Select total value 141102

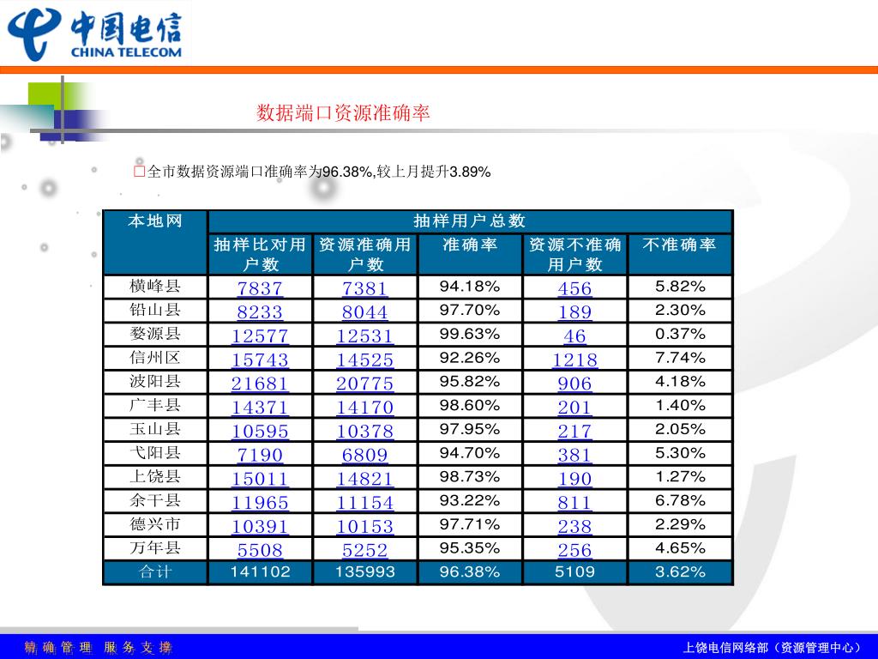click(261, 572)
